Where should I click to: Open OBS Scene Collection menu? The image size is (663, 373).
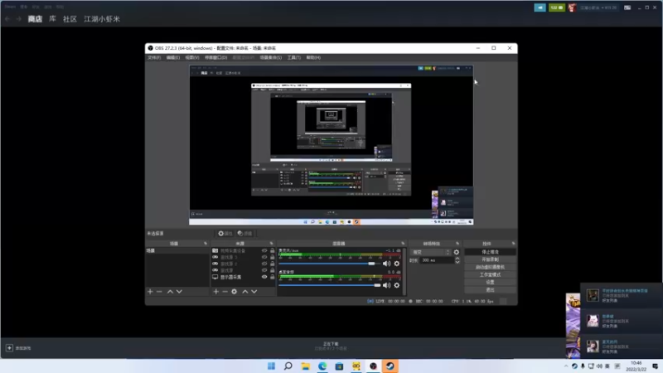tap(271, 57)
